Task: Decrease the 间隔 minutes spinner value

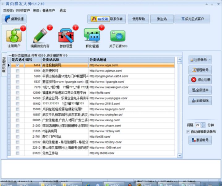Action: (203, 126)
